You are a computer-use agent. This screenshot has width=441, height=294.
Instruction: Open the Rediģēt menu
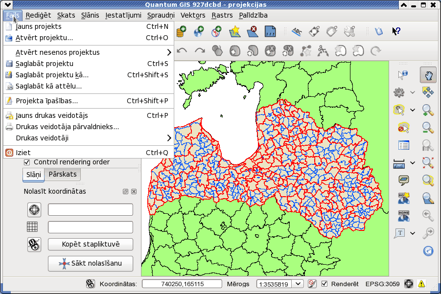click(x=38, y=15)
